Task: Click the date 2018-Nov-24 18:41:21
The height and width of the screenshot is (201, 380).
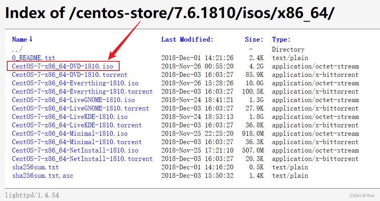Action: pos(197,100)
